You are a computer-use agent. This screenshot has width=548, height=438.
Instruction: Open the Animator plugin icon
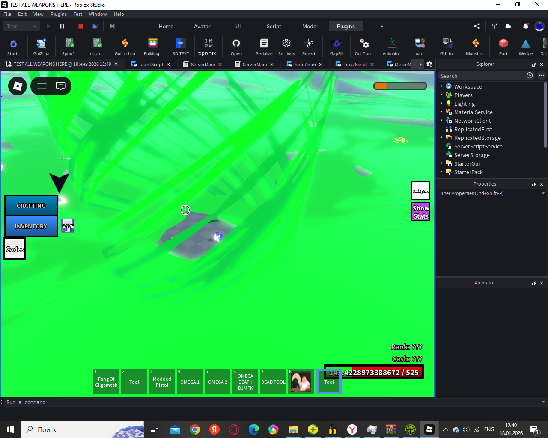pos(392,47)
